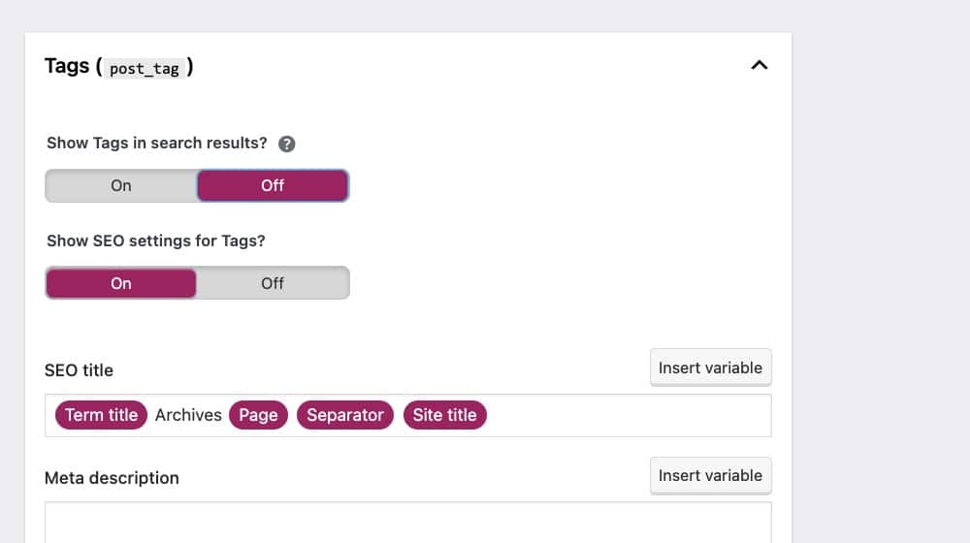This screenshot has height=543, width=970.
Task: Click the post_tag code label
Action: (145, 69)
